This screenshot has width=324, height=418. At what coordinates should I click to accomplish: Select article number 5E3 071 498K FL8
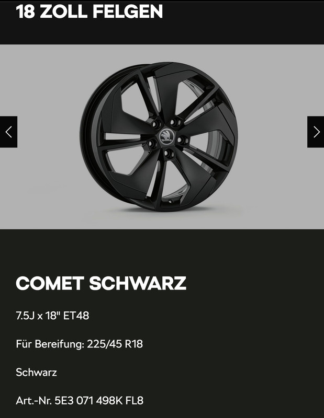[x=99, y=400]
